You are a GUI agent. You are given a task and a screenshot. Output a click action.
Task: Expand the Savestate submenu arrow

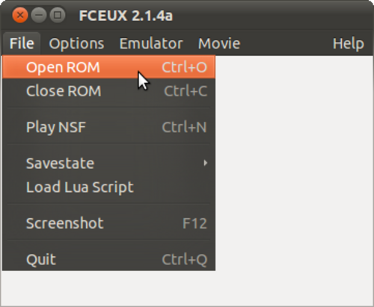(x=206, y=163)
